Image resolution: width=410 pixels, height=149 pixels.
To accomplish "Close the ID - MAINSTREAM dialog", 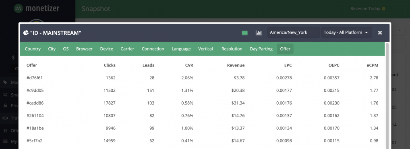I will (x=380, y=33).
